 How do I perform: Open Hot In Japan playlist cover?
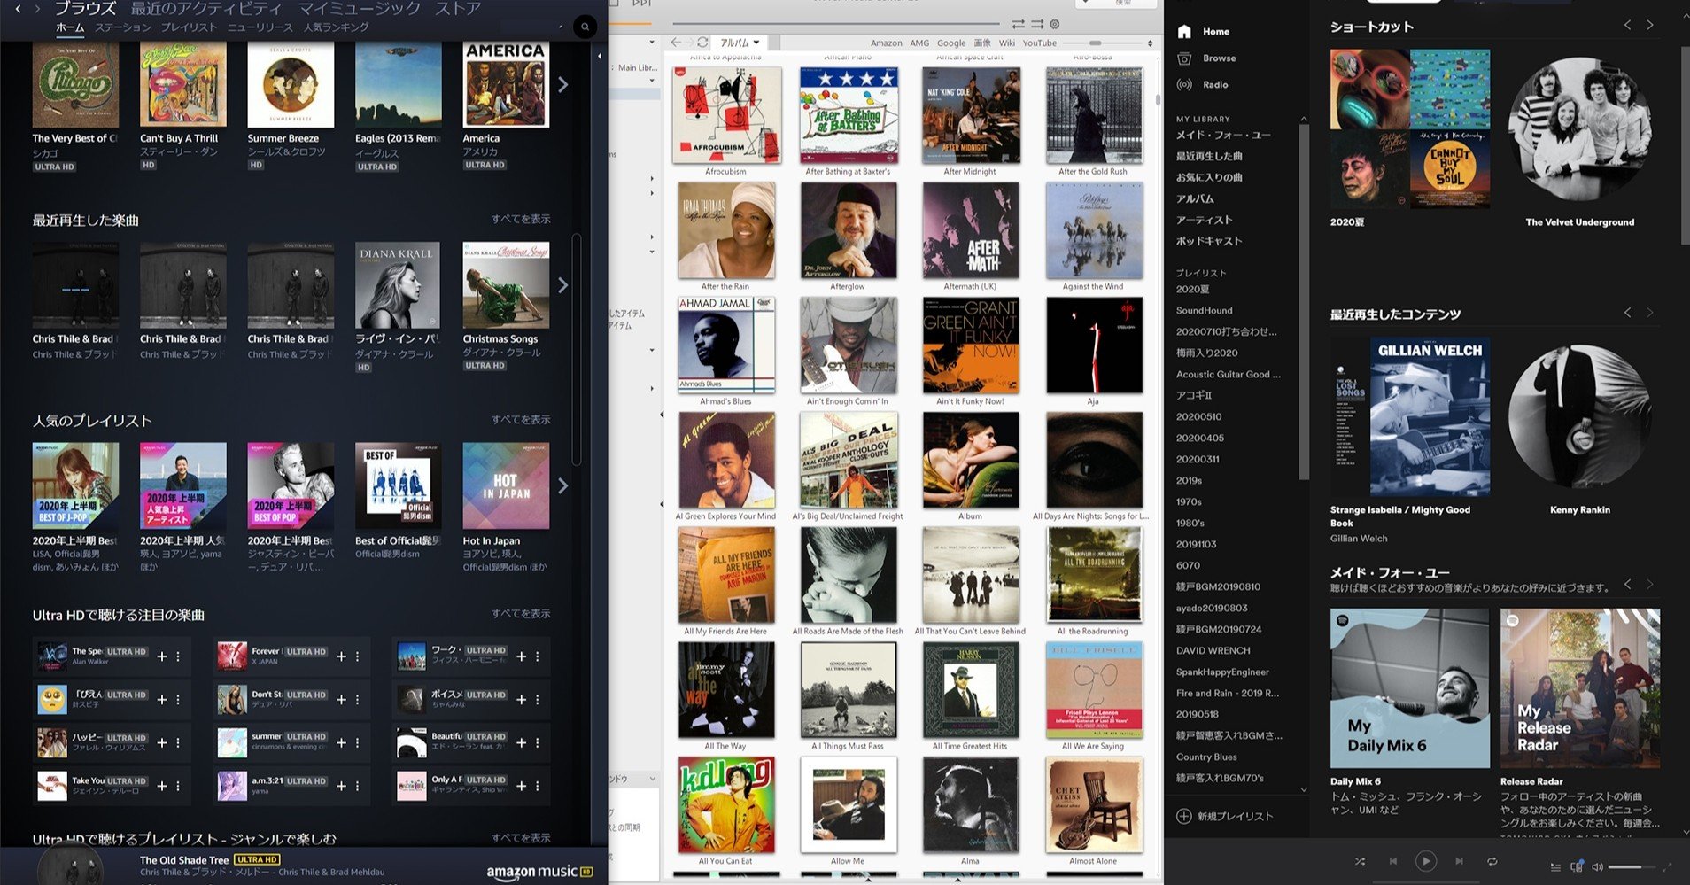506,486
